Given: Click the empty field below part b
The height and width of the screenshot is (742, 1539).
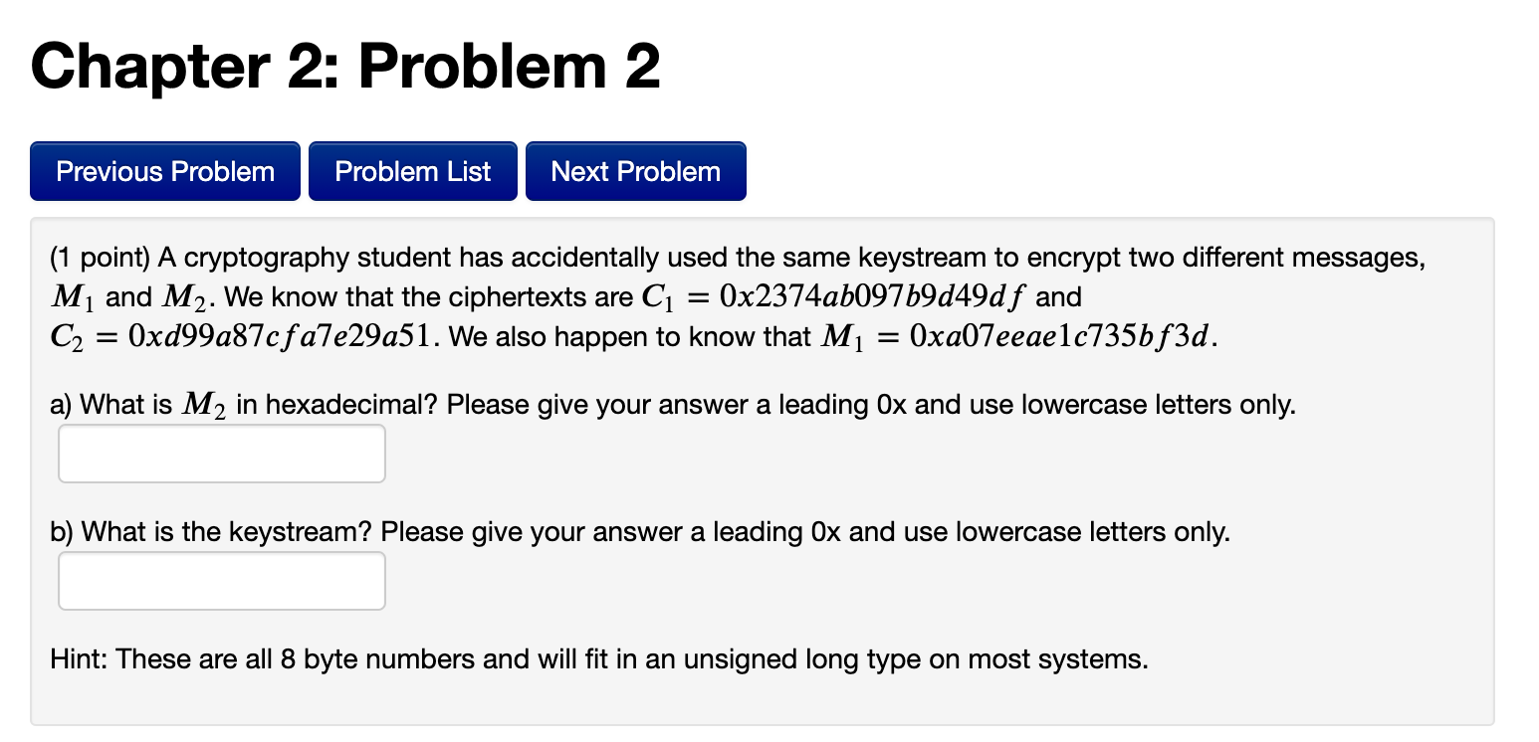Looking at the screenshot, I should click(x=221, y=580).
